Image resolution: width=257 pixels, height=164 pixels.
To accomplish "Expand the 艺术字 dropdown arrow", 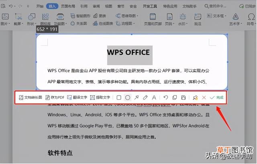I will coord(242,24).
